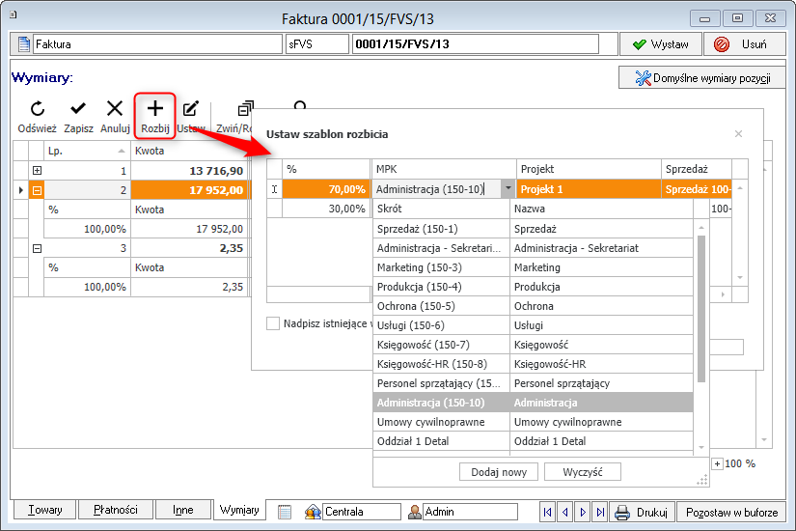Click the sFVS series field
Screen dimensions: 796x531
317,44
